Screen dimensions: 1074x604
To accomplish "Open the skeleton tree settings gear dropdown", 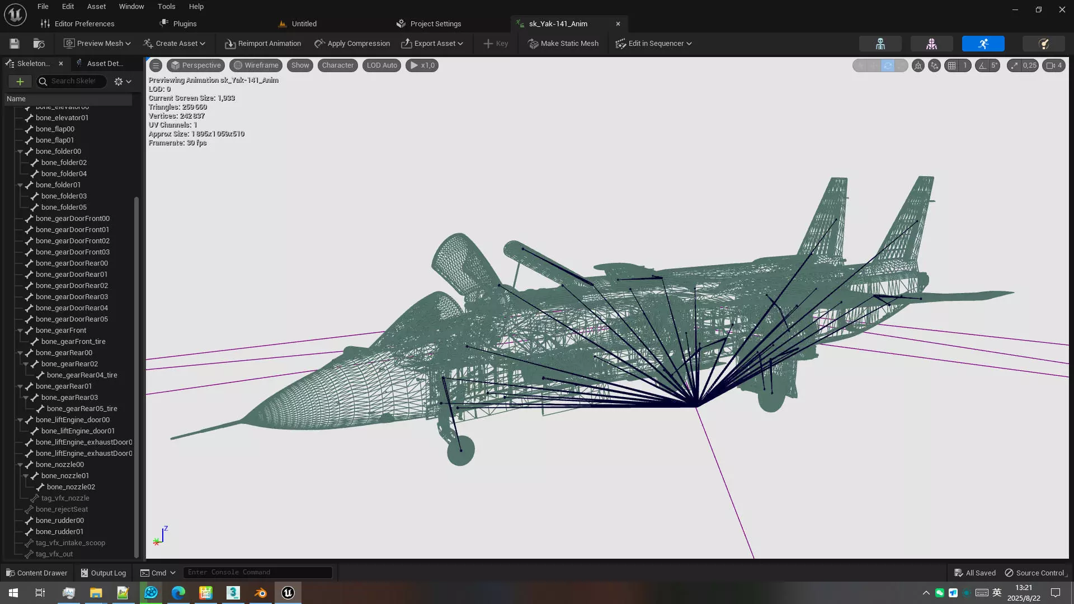I will (x=123, y=82).
